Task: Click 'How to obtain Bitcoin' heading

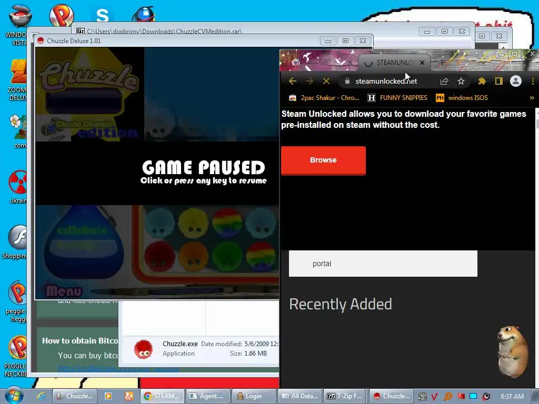Action: click(80, 341)
